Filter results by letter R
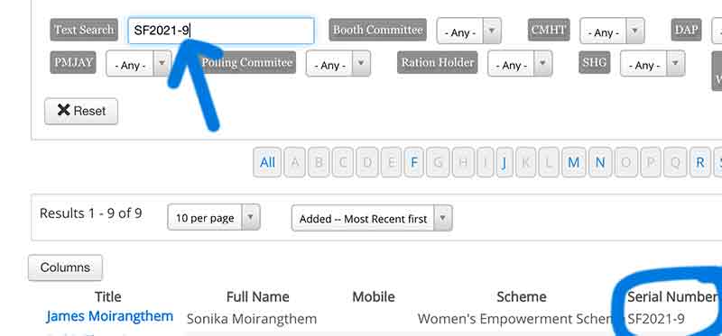The width and height of the screenshot is (722, 336). [x=700, y=162]
